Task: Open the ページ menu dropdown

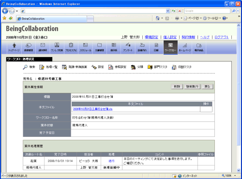Action: click(193, 18)
